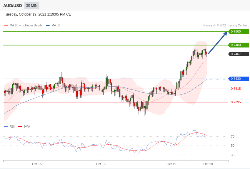
Task: Click the 0.7415 support level label
Action: point(236,89)
